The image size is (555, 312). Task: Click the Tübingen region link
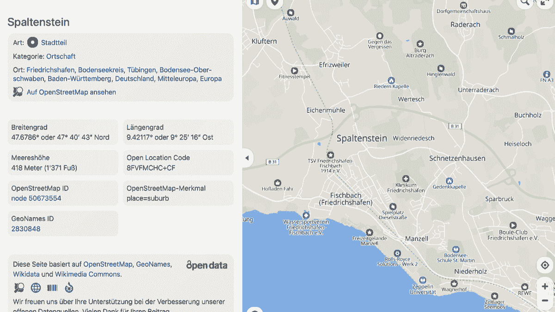pos(142,70)
